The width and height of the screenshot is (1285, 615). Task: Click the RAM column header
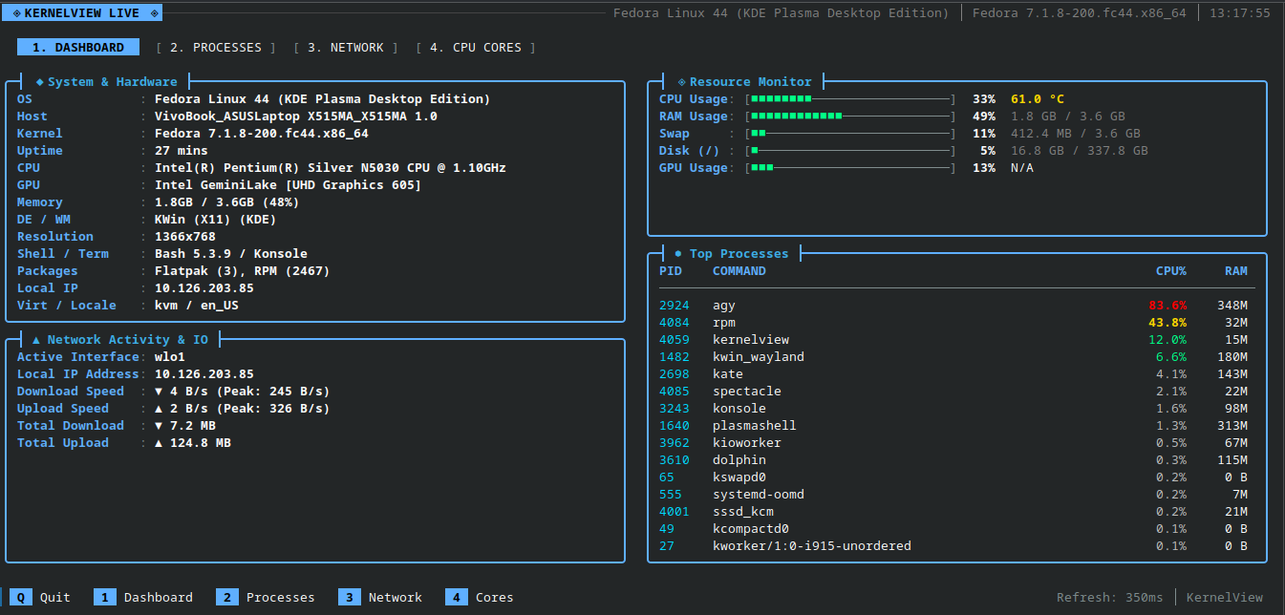pos(1236,270)
